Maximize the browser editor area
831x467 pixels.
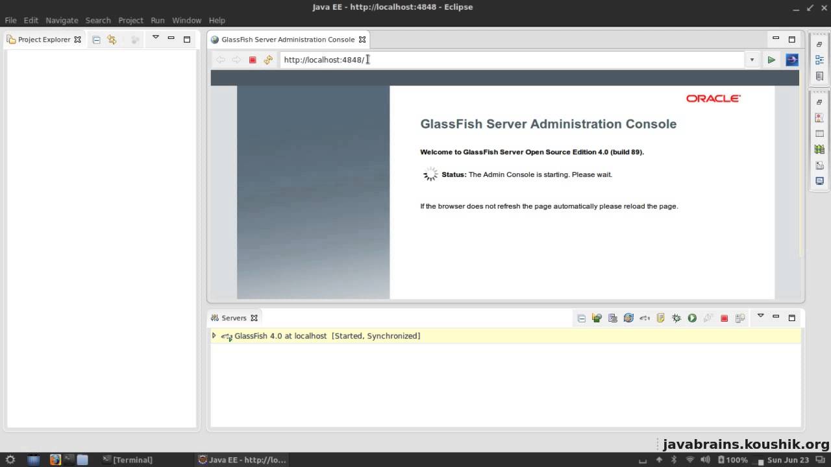point(792,39)
